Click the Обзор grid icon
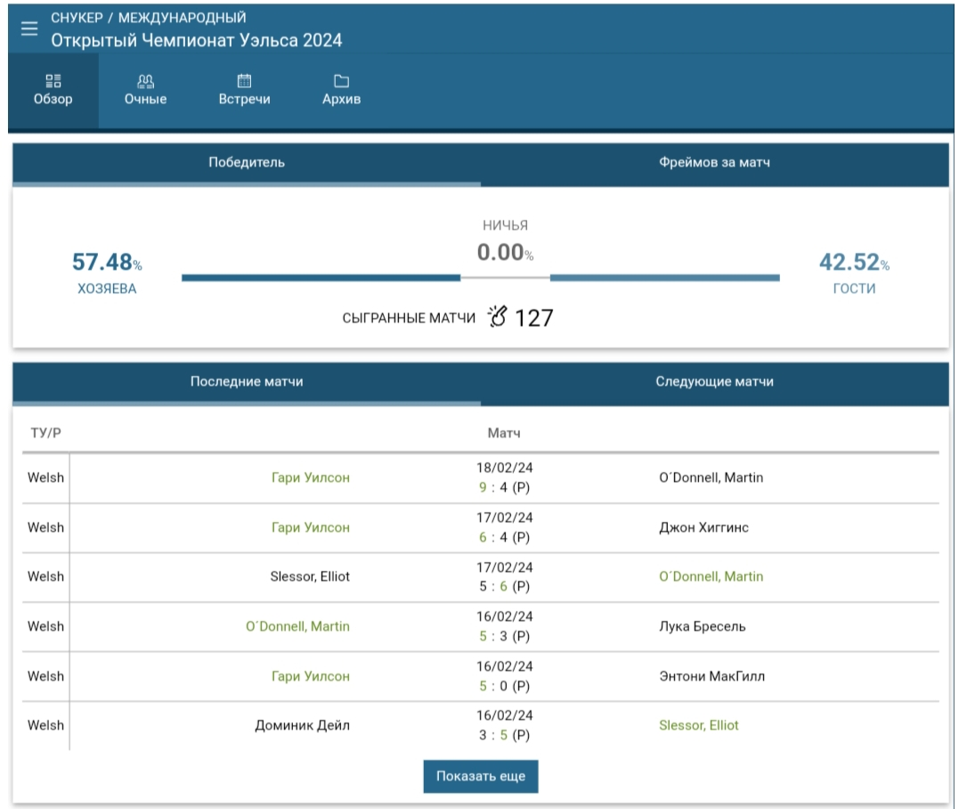 [53, 80]
